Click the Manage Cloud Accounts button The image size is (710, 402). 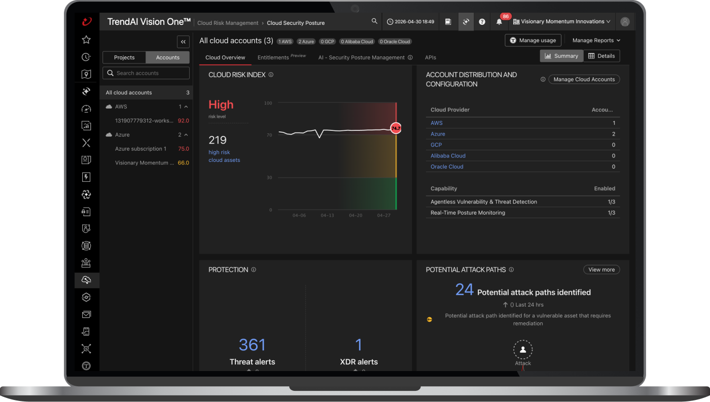584,79
